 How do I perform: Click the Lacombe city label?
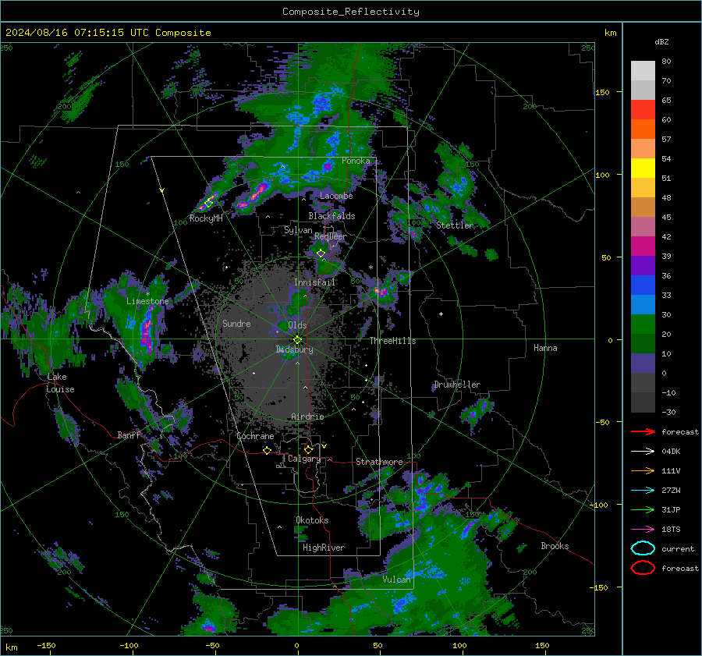336,196
